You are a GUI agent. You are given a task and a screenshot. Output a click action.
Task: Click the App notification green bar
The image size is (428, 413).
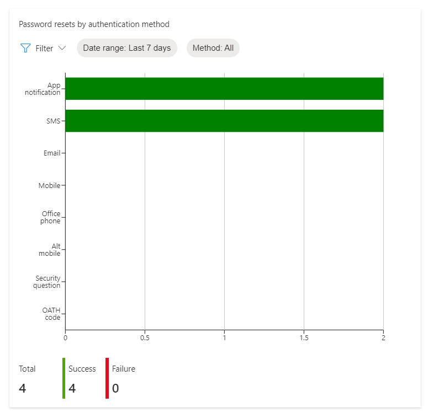point(224,89)
